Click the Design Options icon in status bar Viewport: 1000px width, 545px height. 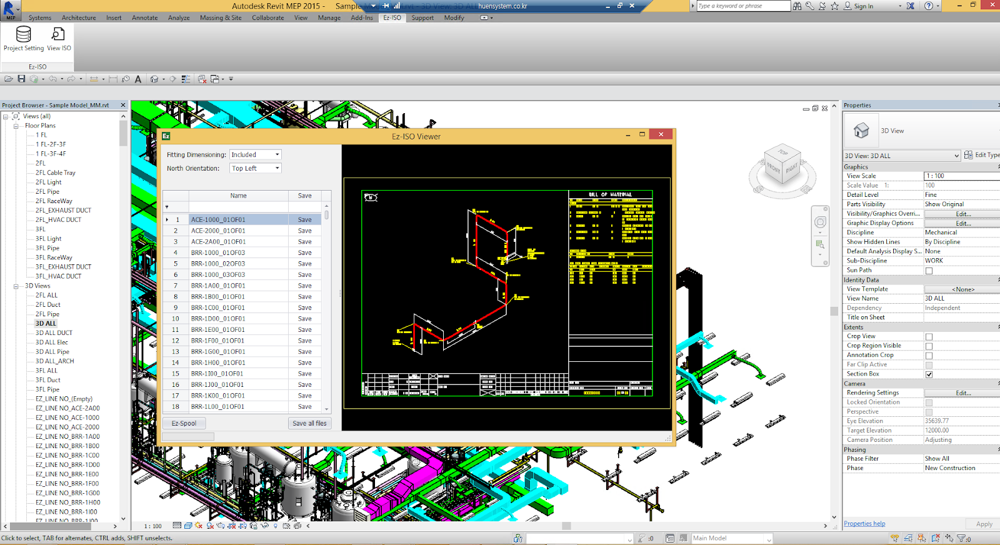(x=670, y=538)
